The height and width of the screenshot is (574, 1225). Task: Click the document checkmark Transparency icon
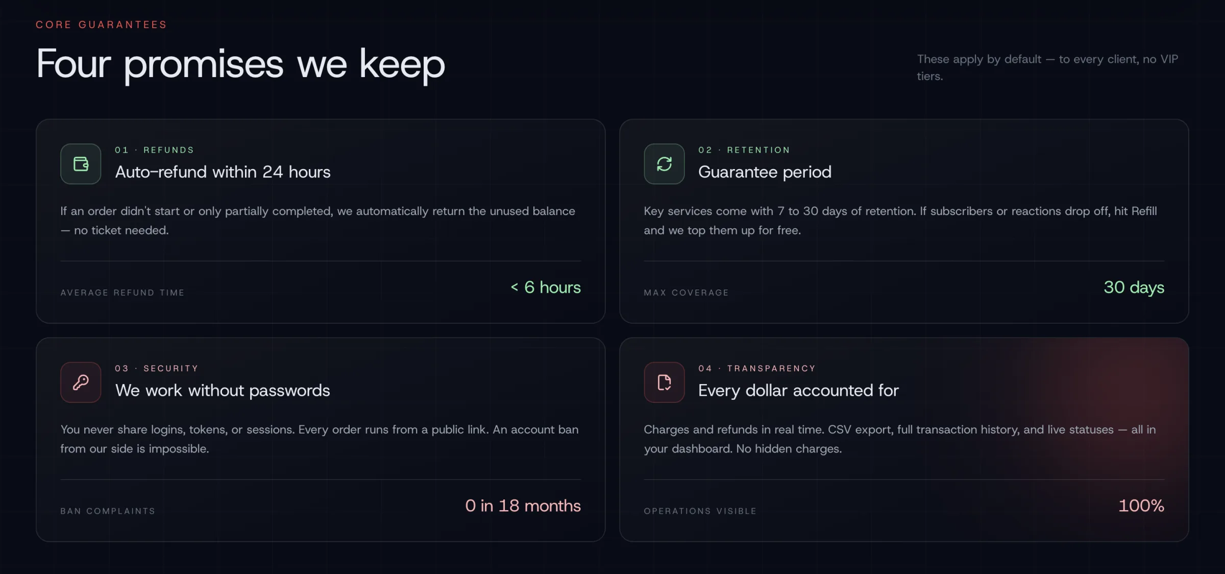coord(664,382)
